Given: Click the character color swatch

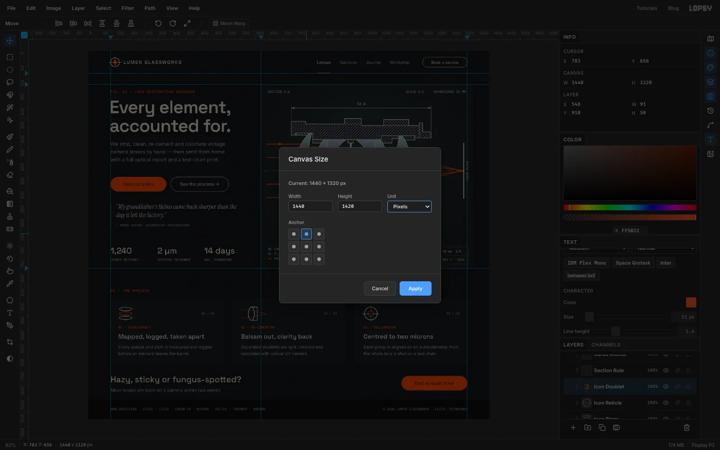Looking at the screenshot, I should coord(691,302).
